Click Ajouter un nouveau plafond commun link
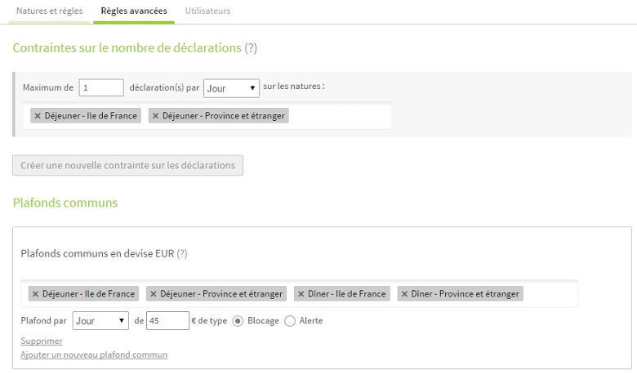 (94, 355)
